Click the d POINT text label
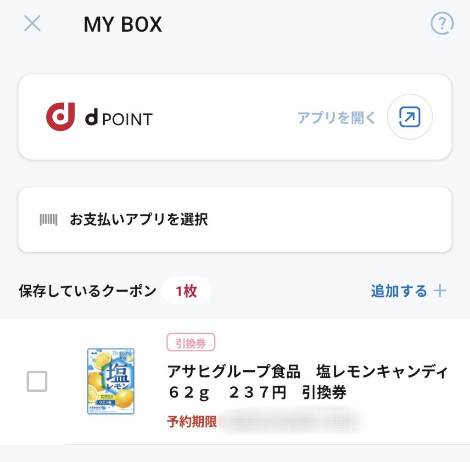The height and width of the screenshot is (462, 470). (x=119, y=118)
